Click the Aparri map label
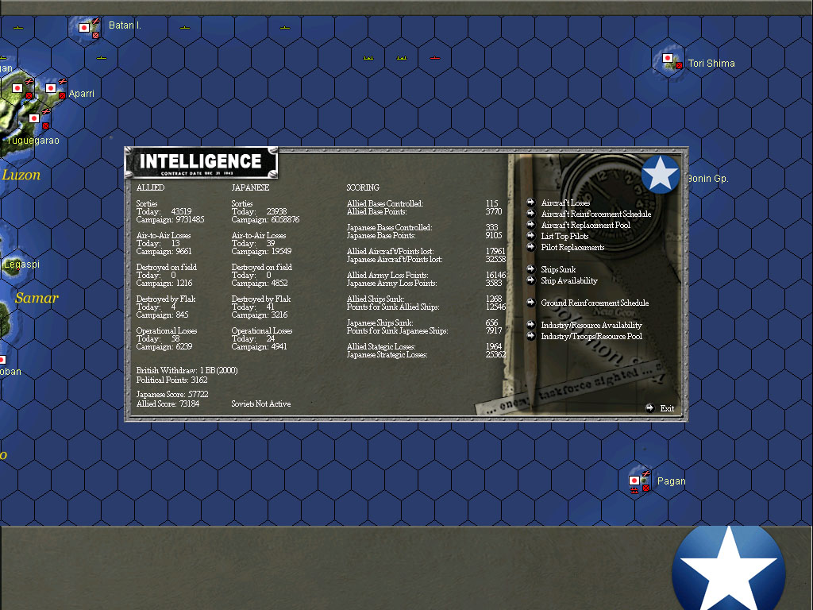This screenshot has width=813, height=610. coord(82,94)
